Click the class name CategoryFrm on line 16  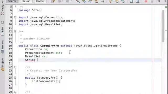coord(50,46)
